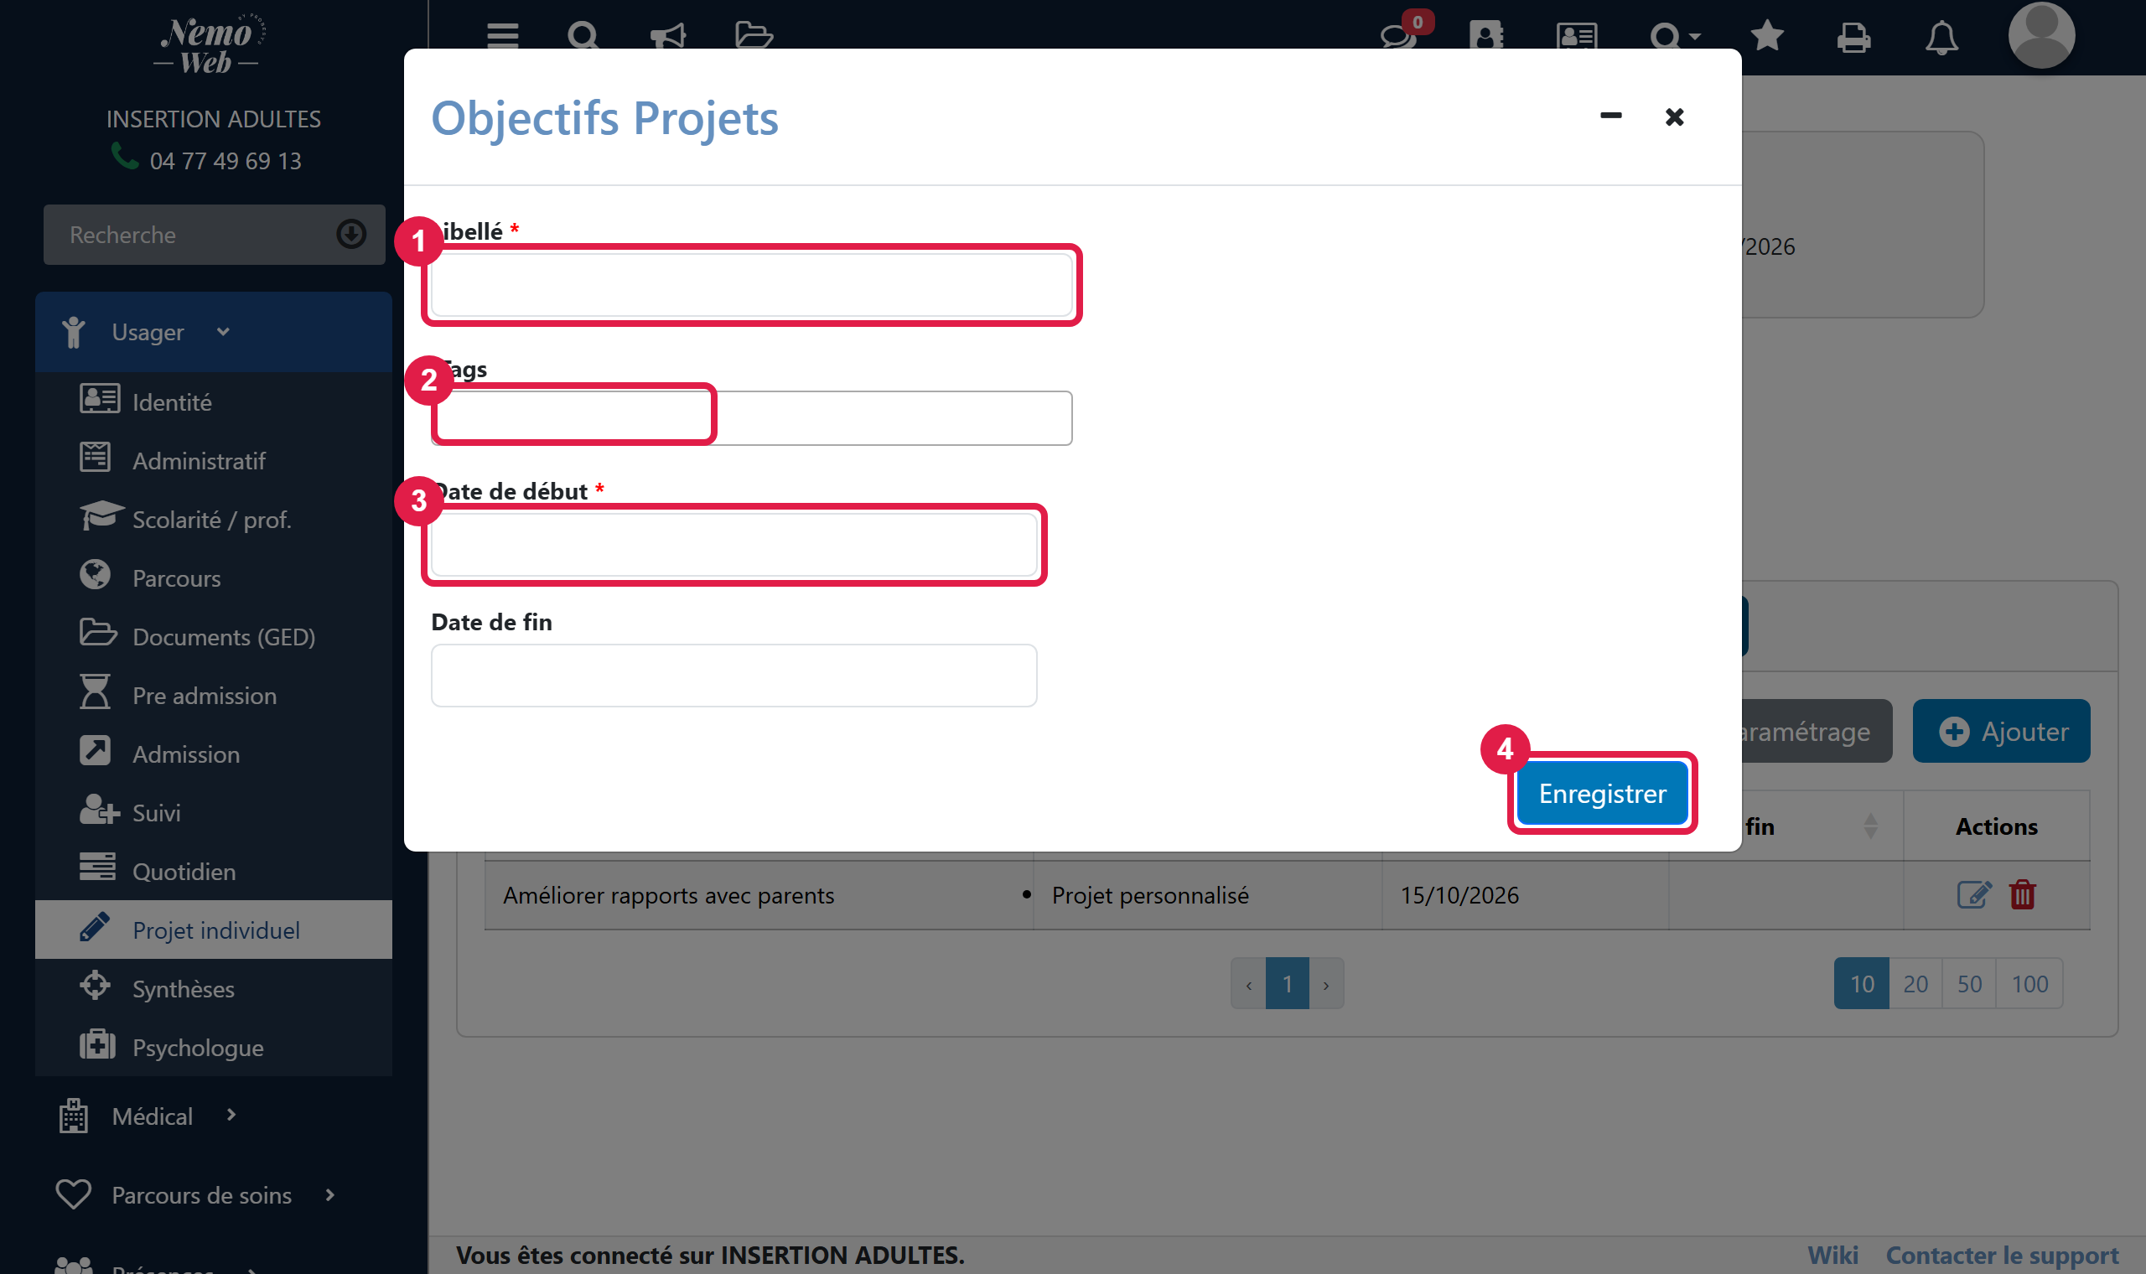Click the search magnifier in top toolbar

pos(583,36)
